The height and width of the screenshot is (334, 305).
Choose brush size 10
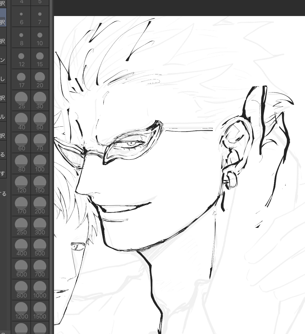point(40,38)
